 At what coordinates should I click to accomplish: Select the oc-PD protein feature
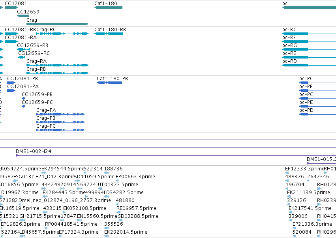(317, 114)
